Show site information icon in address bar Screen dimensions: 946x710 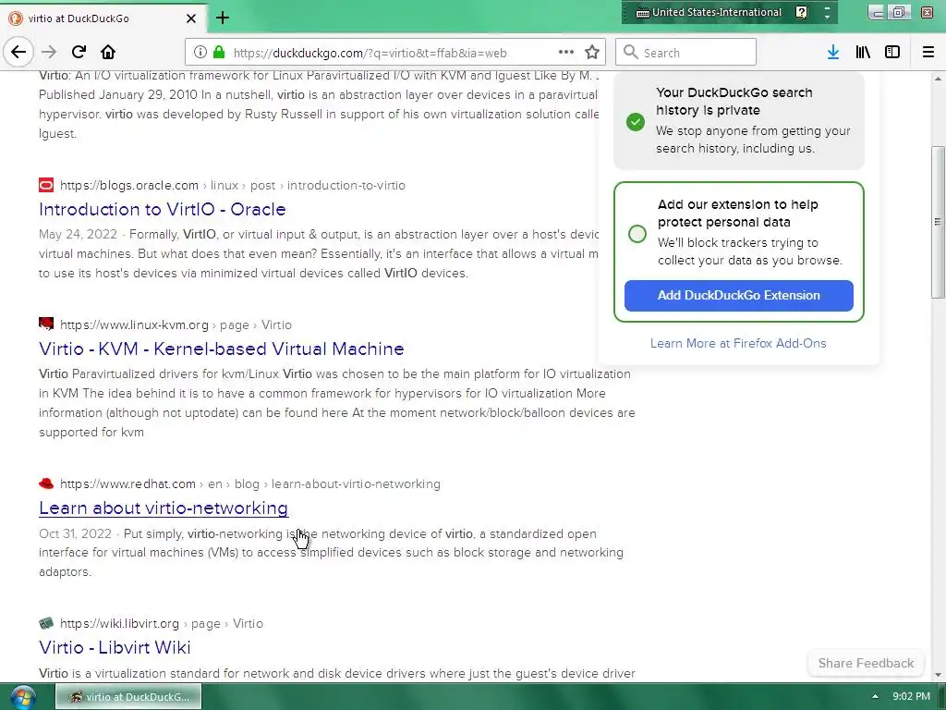tap(200, 52)
